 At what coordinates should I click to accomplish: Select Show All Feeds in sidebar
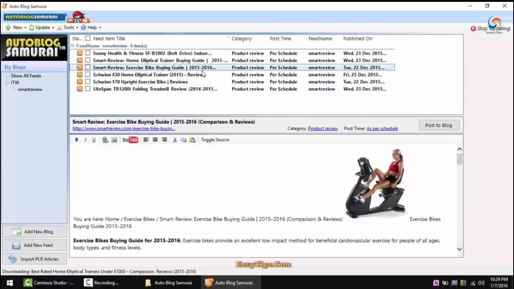tap(26, 76)
